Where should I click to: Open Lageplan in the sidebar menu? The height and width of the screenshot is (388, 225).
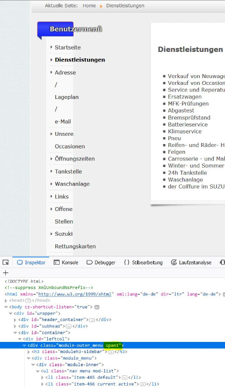[x=67, y=97]
